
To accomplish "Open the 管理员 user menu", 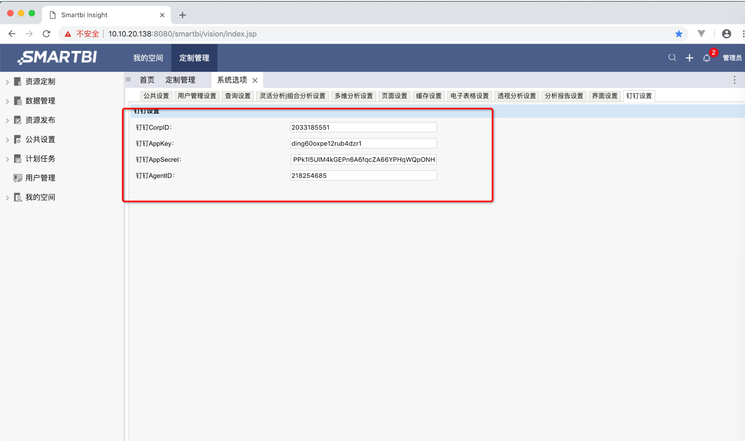I will [732, 58].
